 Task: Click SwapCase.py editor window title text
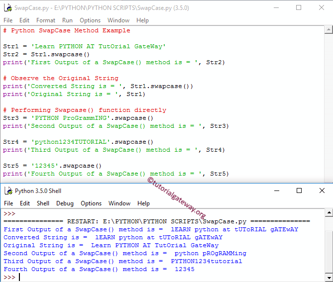coord(102,8)
